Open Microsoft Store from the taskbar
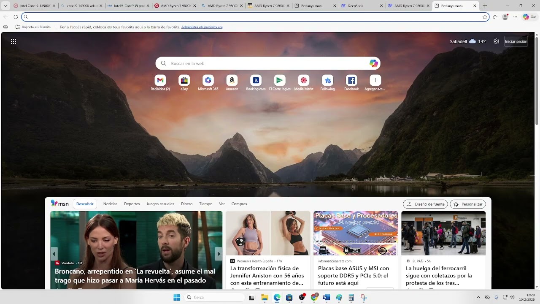The height and width of the screenshot is (304, 540). 289,297
